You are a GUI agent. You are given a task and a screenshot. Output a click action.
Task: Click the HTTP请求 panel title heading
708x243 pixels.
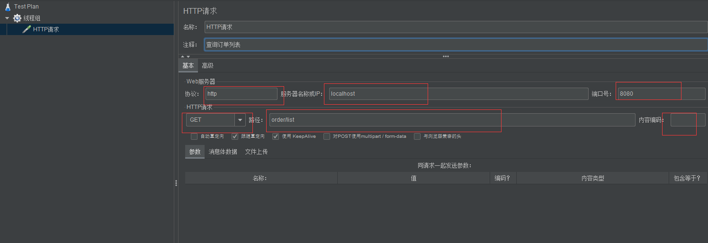click(x=200, y=11)
